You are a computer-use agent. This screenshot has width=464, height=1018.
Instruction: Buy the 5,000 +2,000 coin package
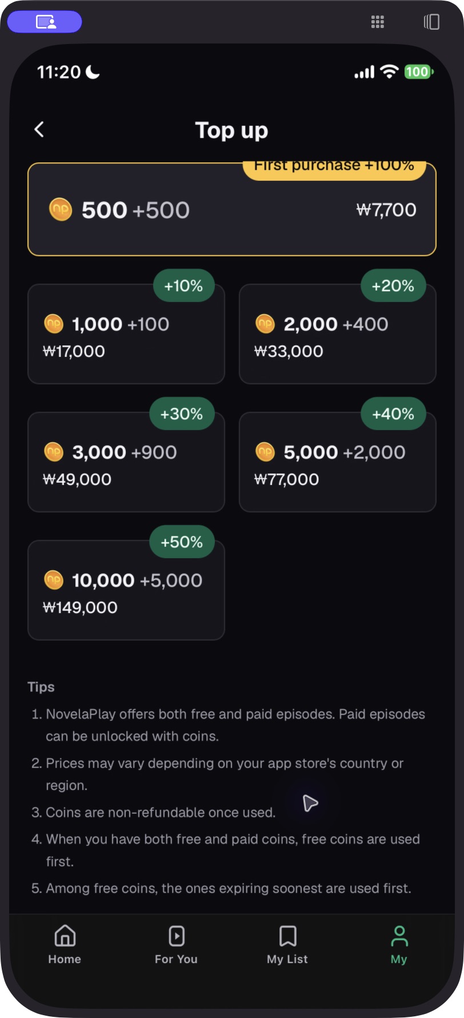click(338, 462)
